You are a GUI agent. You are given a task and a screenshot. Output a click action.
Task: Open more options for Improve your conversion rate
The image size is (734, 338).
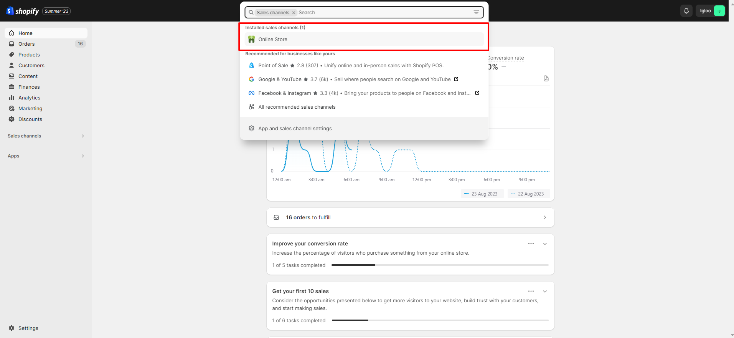click(531, 244)
